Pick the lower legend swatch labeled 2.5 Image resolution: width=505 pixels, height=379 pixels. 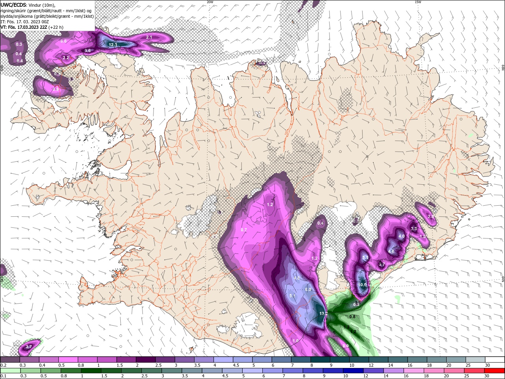pyautogui.click(x=151, y=371)
